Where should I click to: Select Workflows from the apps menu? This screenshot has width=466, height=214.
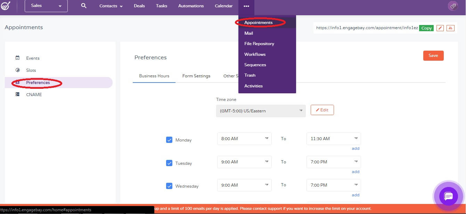click(x=254, y=54)
